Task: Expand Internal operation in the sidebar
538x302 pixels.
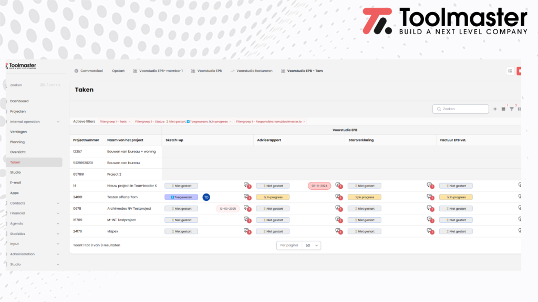Action: coord(58,122)
